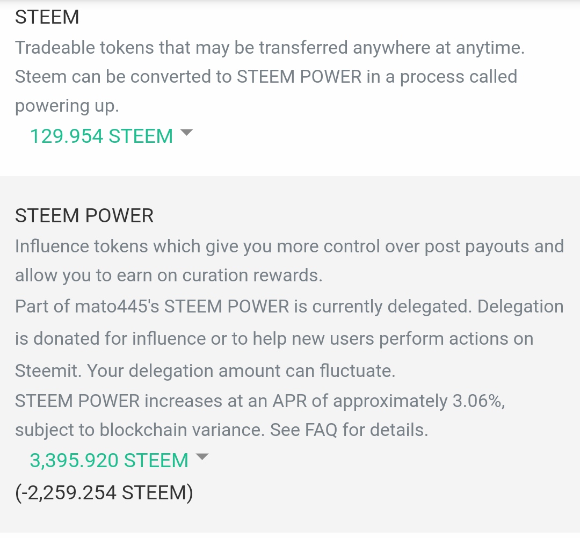Expand the 3,395.920 STEEM dropdown arrow
Image resolution: width=580 pixels, height=538 pixels.
202,456
